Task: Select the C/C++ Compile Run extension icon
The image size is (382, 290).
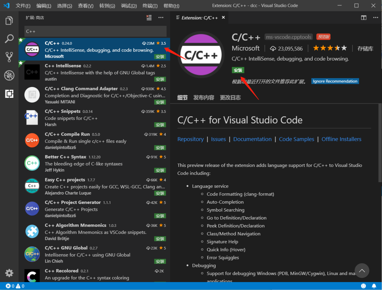Action: [32, 140]
